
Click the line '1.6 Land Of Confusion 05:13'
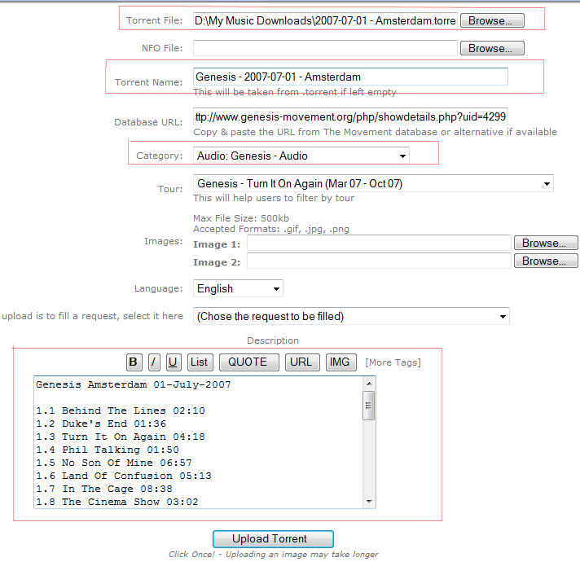124,476
